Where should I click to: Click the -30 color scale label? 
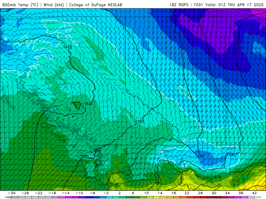pyautogui.click(x=12, y=193)
